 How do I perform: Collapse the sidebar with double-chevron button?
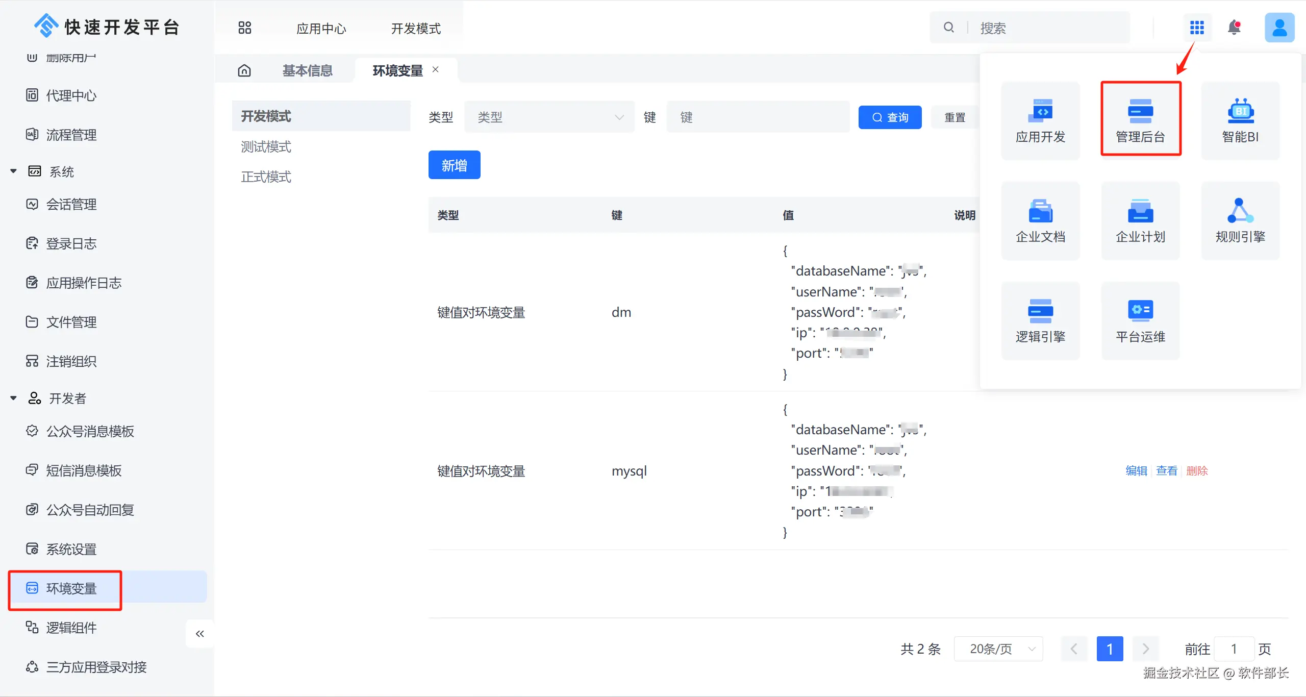(x=200, y=634)
